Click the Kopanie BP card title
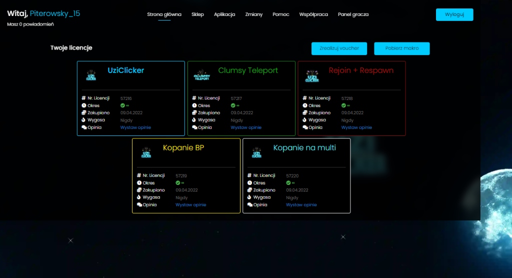 (183, 147)
